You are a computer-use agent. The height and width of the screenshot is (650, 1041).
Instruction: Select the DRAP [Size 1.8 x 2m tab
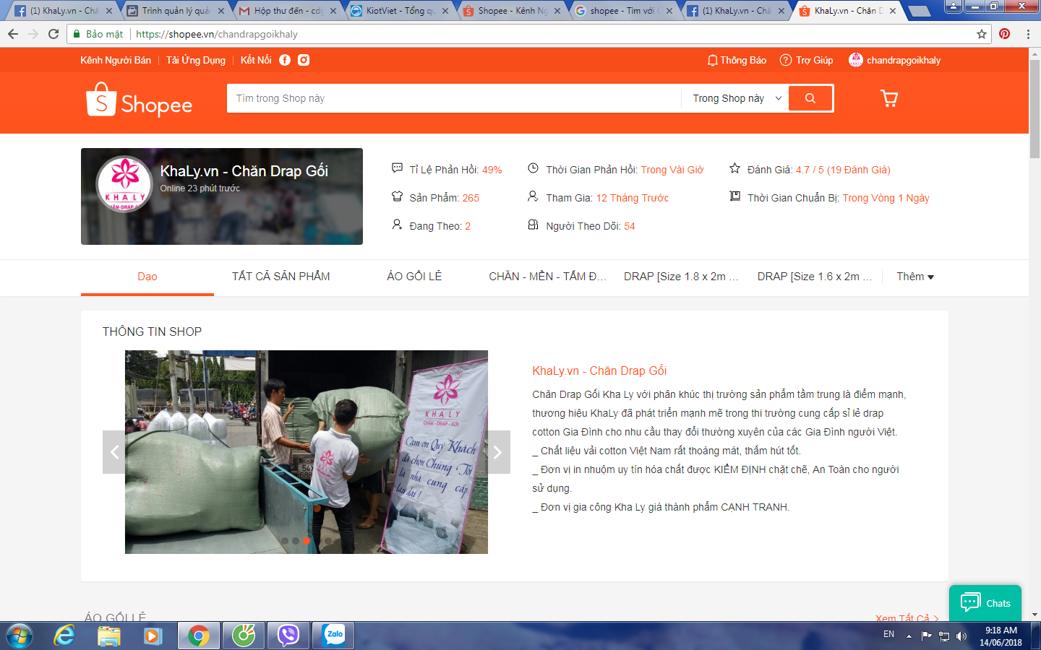pos(681,277)
